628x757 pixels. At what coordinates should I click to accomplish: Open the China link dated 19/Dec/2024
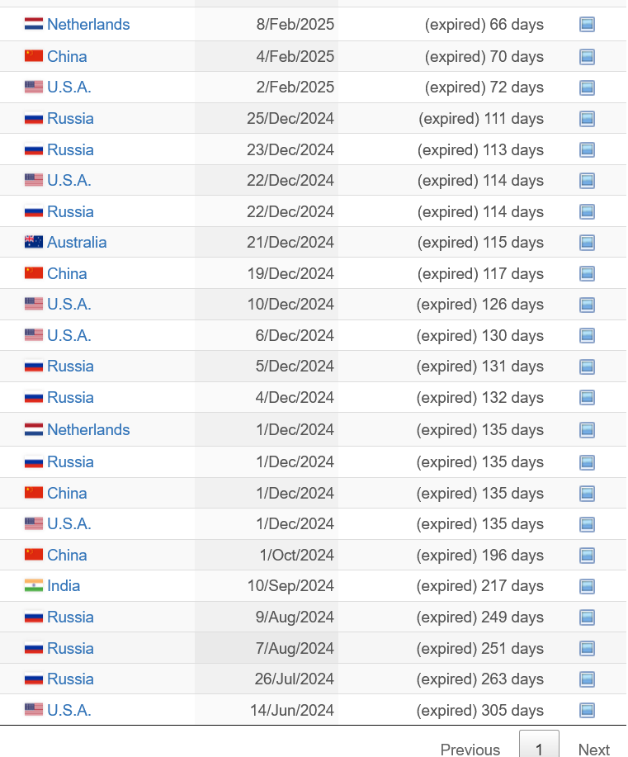(67, 273)
